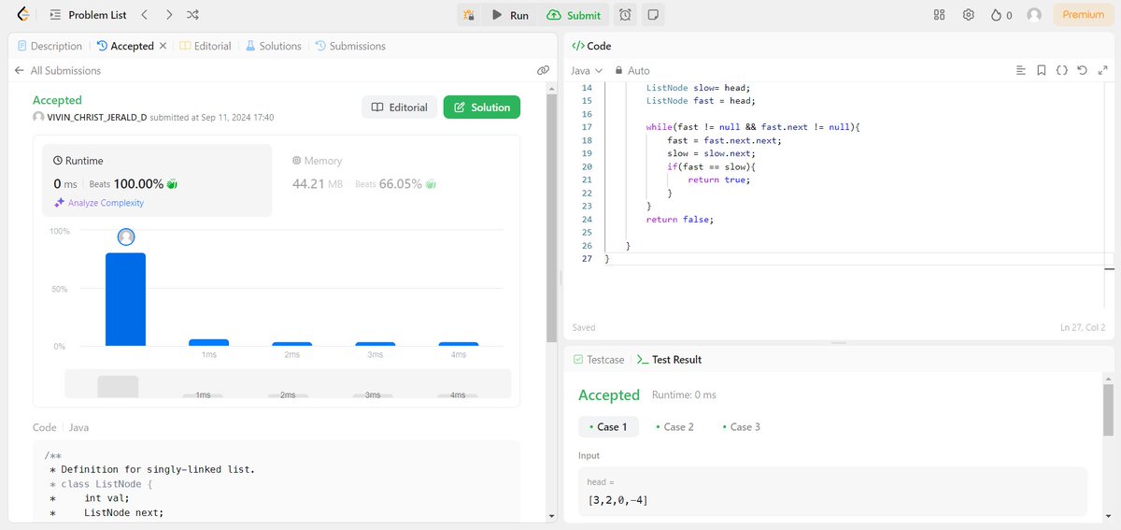
Task: Select the Accepted tab
Action: (x=125, y=46)
